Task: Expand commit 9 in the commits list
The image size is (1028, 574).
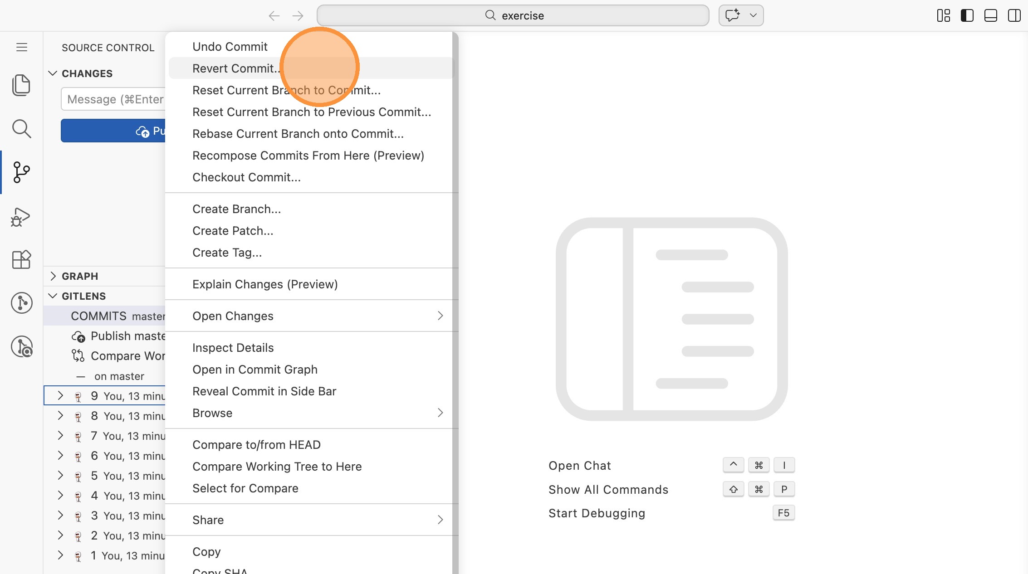Action: pyautogui.click(x=60, y=396)
